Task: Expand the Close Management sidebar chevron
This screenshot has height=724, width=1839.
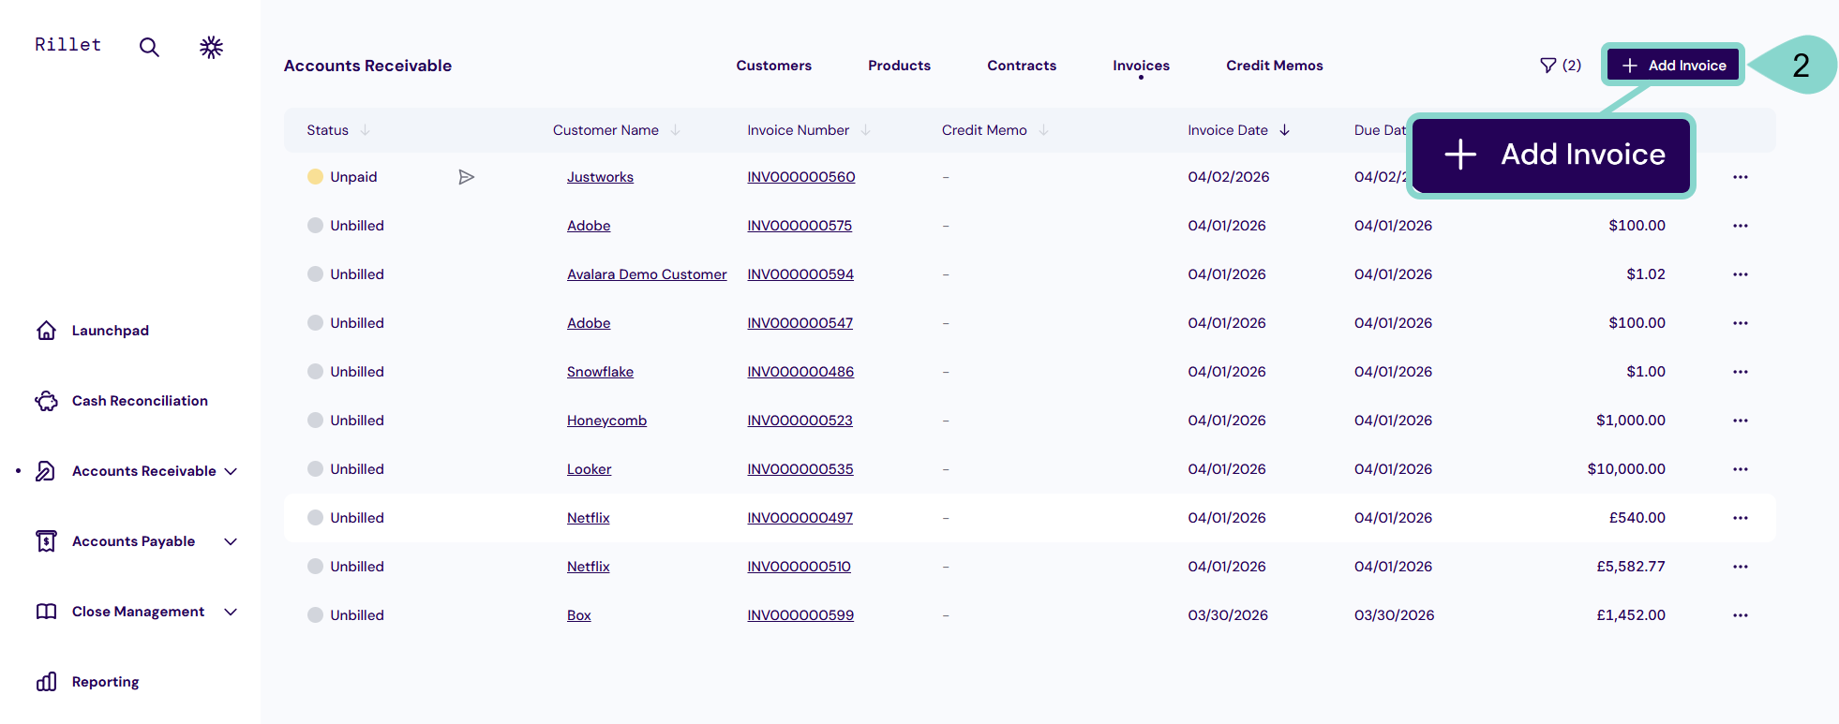Action: (x=231, y=612)
